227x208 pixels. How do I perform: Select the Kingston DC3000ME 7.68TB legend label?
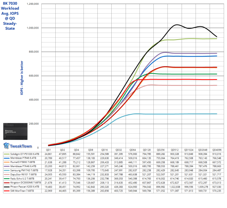26,183
